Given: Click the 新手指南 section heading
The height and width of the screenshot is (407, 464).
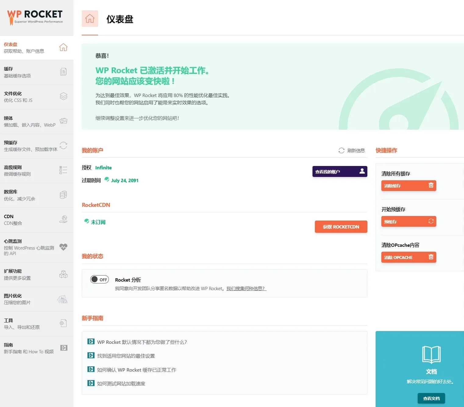Looking at the screenshot, I should [x=92, y=318].
